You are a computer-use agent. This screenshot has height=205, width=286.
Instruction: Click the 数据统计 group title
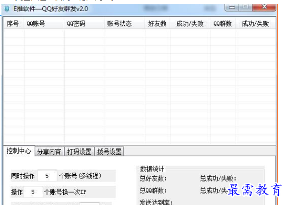click(x=152, y=169)
